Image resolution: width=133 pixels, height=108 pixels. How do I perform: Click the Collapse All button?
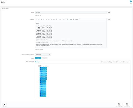(x=104, y=62)
